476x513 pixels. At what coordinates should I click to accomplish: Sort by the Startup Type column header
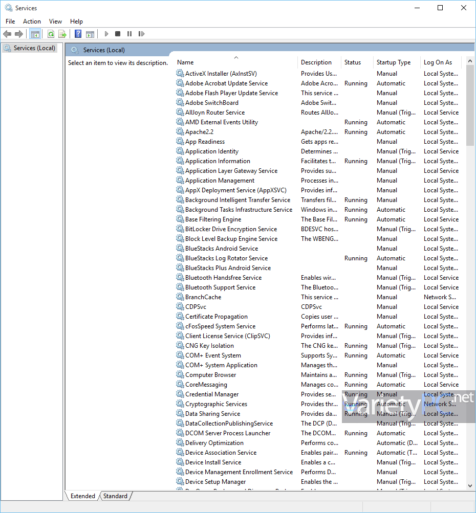click(393, 62)
